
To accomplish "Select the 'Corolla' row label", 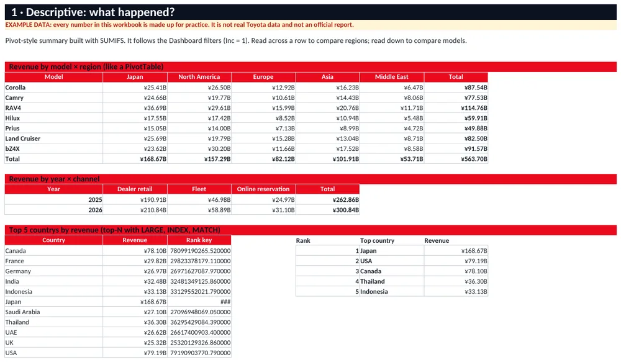I will (54, 88).
